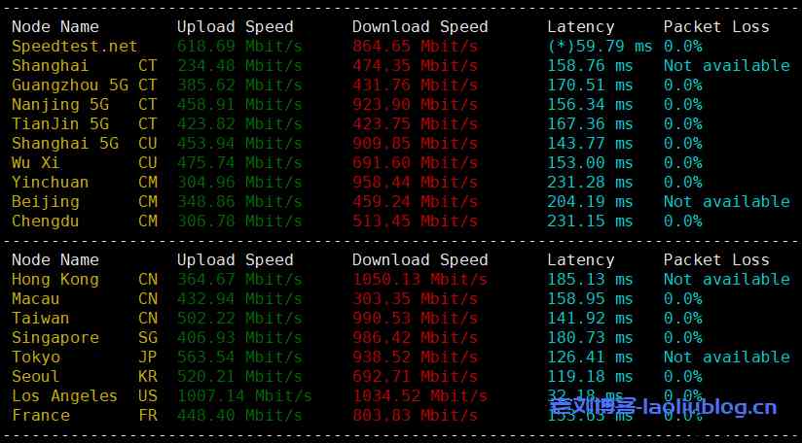Click the Yinchuan download speed value

pos(415,183)
